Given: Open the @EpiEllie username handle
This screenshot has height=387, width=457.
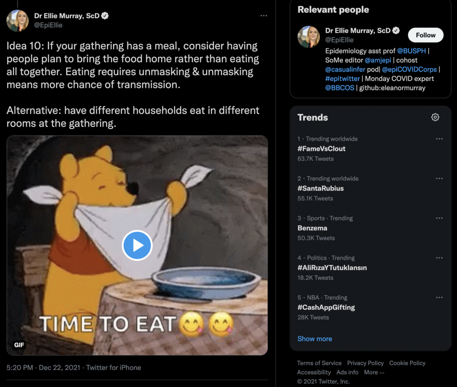Looking at the screenshot, I should (x=48, y=25).
